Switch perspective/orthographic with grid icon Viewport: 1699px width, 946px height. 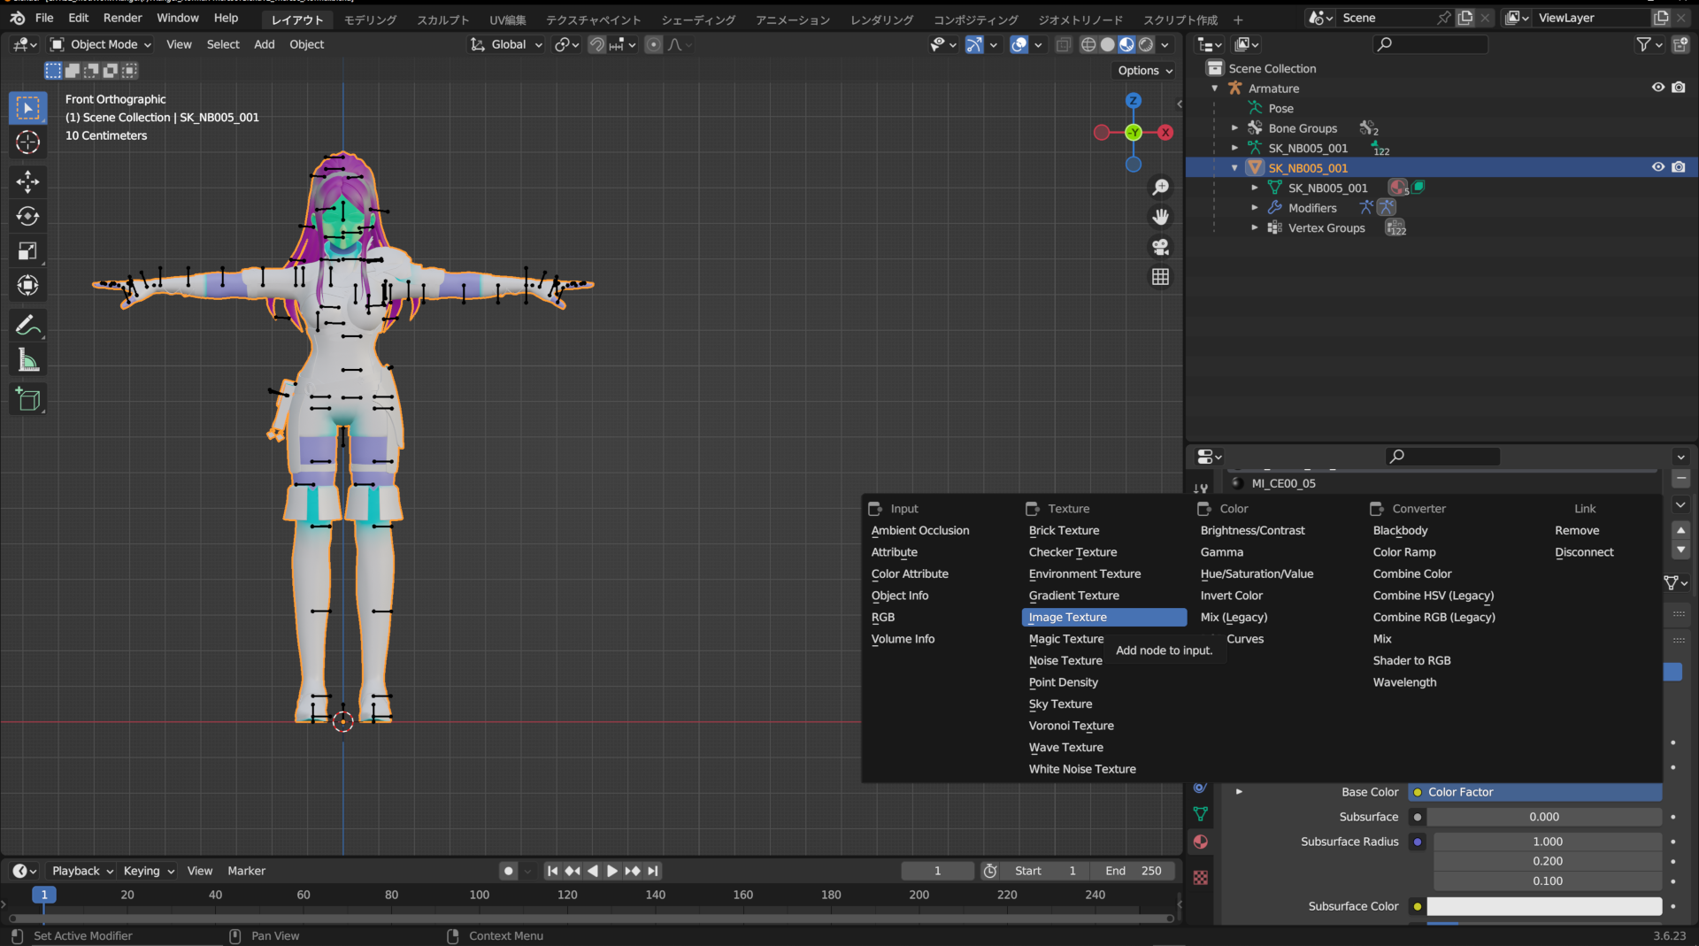1160,277
